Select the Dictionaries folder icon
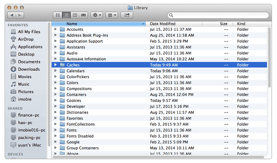 (x=62, y=112)
